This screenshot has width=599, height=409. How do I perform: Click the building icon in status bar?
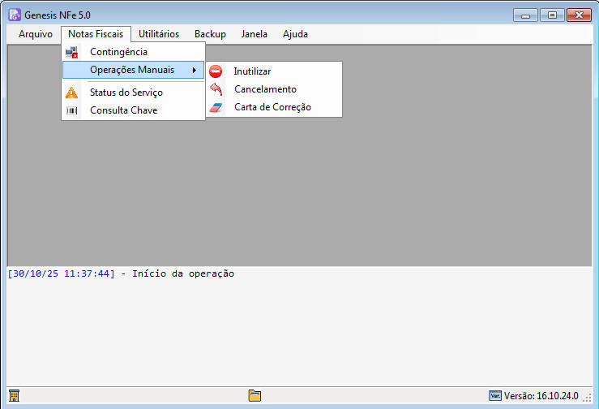coord(13,396)
